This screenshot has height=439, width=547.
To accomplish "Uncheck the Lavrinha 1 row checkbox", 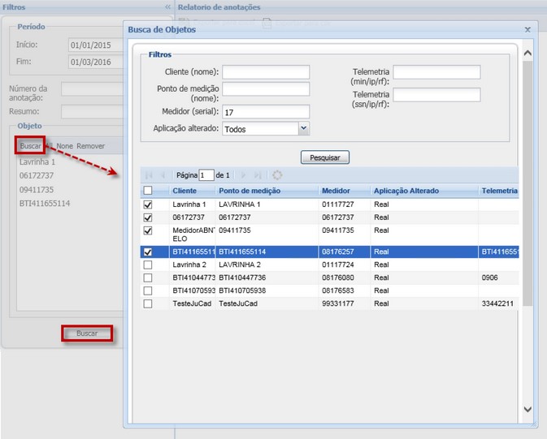I will 147,205.
